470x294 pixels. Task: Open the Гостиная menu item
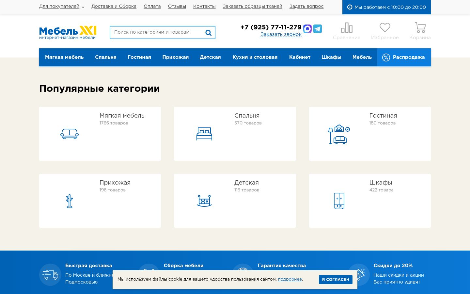pos(139,57)
